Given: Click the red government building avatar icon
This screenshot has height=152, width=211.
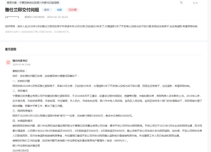Looking at the screenshot, I should pyautogui.click(x=8, y=62).
